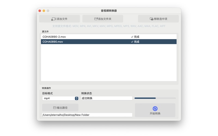Click the 转换状态 field showing 成功转换
This screenshot has width=218, height=136.
[107, 98]
